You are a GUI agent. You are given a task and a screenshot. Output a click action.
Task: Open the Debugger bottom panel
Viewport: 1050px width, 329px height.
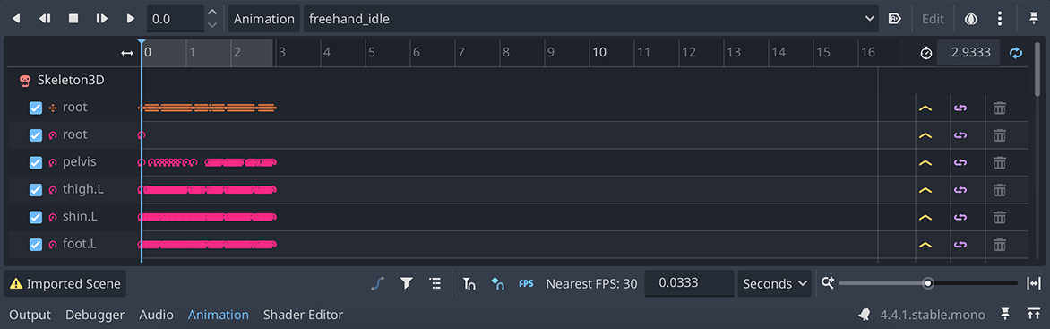(95, 315)
